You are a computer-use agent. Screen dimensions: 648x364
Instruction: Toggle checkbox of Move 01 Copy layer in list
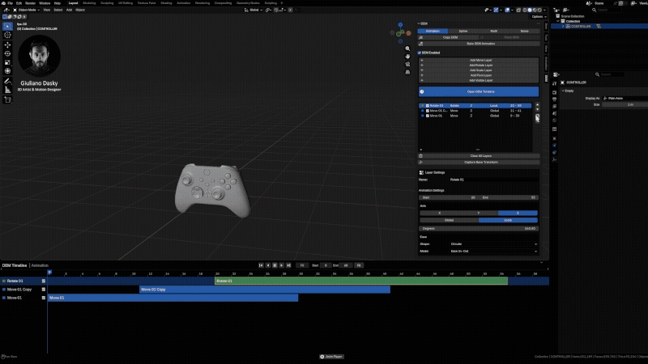pos(428,111)
